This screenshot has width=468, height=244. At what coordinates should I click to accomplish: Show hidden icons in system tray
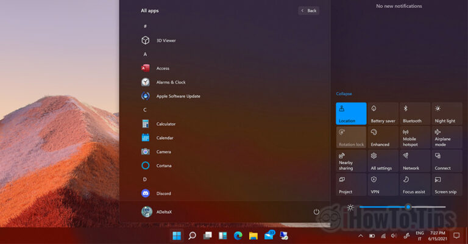(360, 235)
